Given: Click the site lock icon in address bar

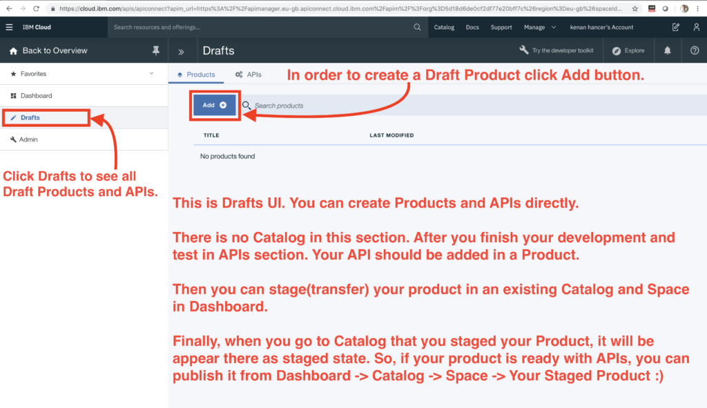Looking at the screenshot, I should pos(52,9).
